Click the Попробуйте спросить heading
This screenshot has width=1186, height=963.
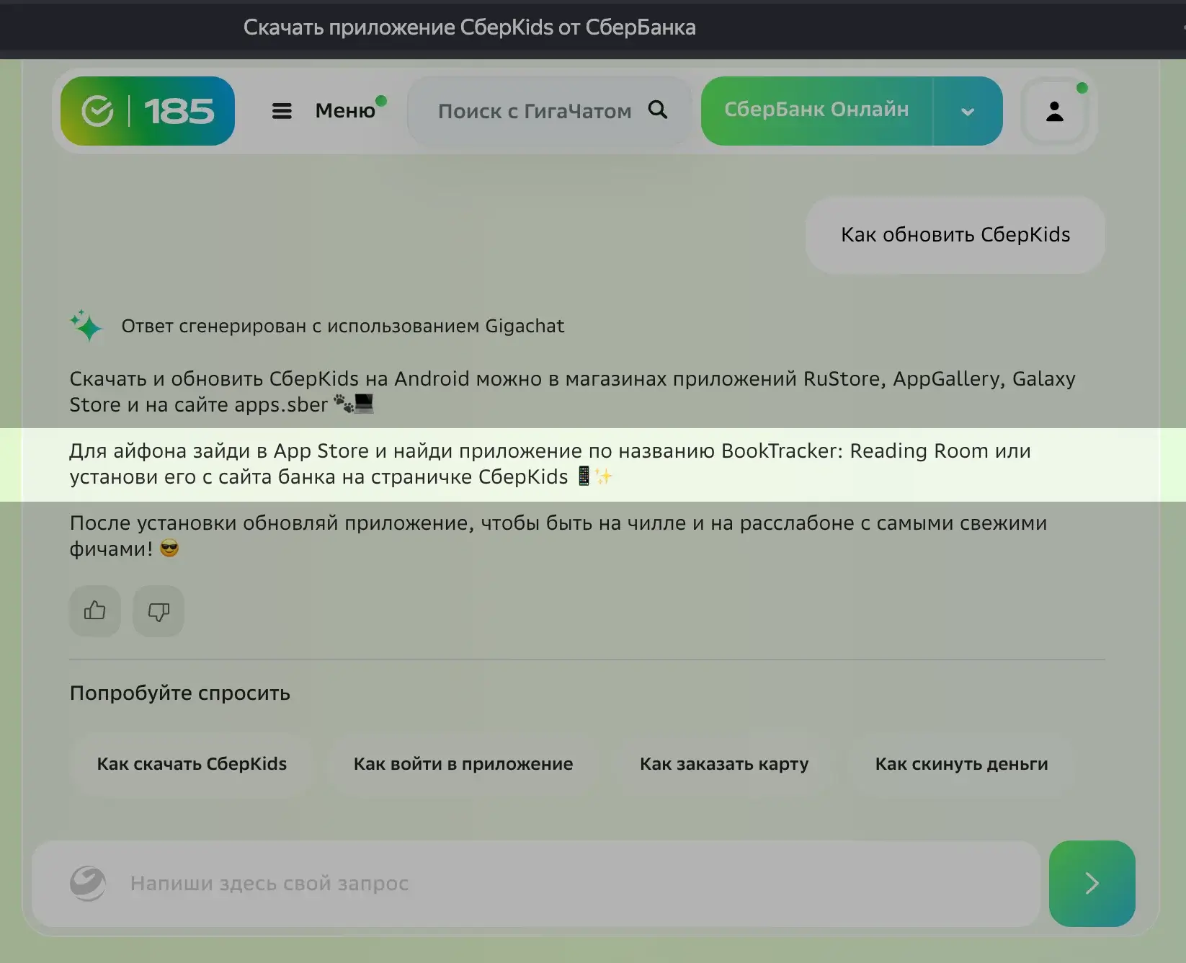(x=180, y=693)
